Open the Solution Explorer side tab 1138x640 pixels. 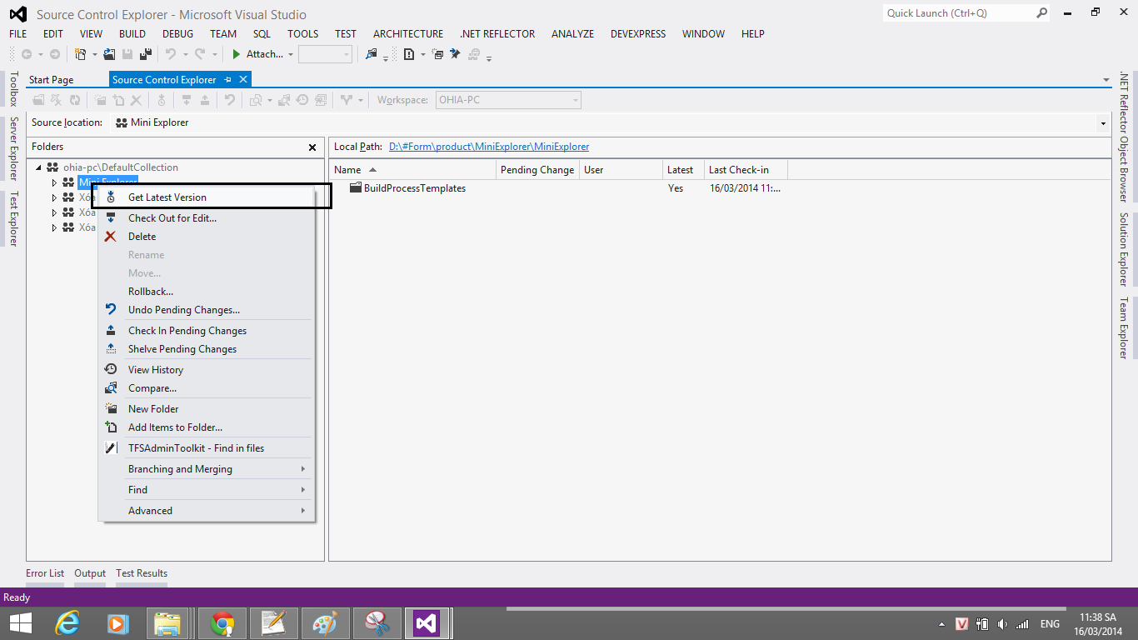coord(1124,249)
